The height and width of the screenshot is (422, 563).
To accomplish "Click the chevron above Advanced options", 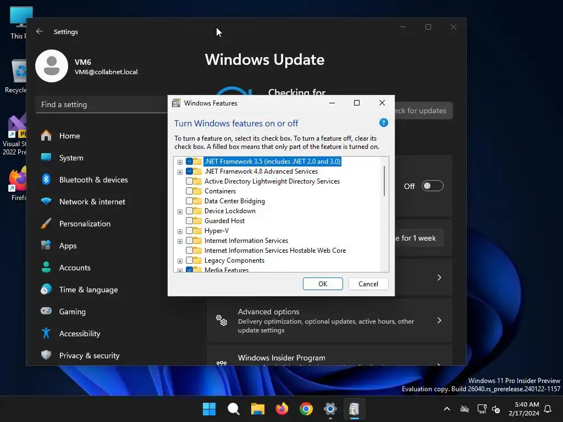I will click(439, 277).
